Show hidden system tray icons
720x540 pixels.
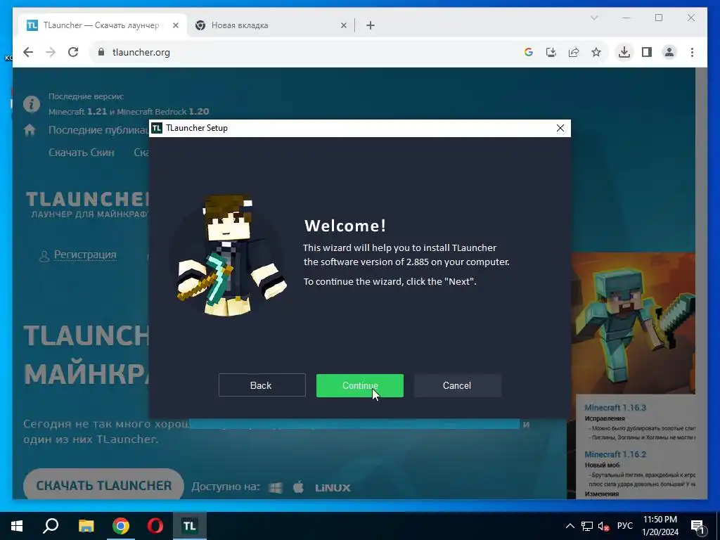tap(570, 526)
